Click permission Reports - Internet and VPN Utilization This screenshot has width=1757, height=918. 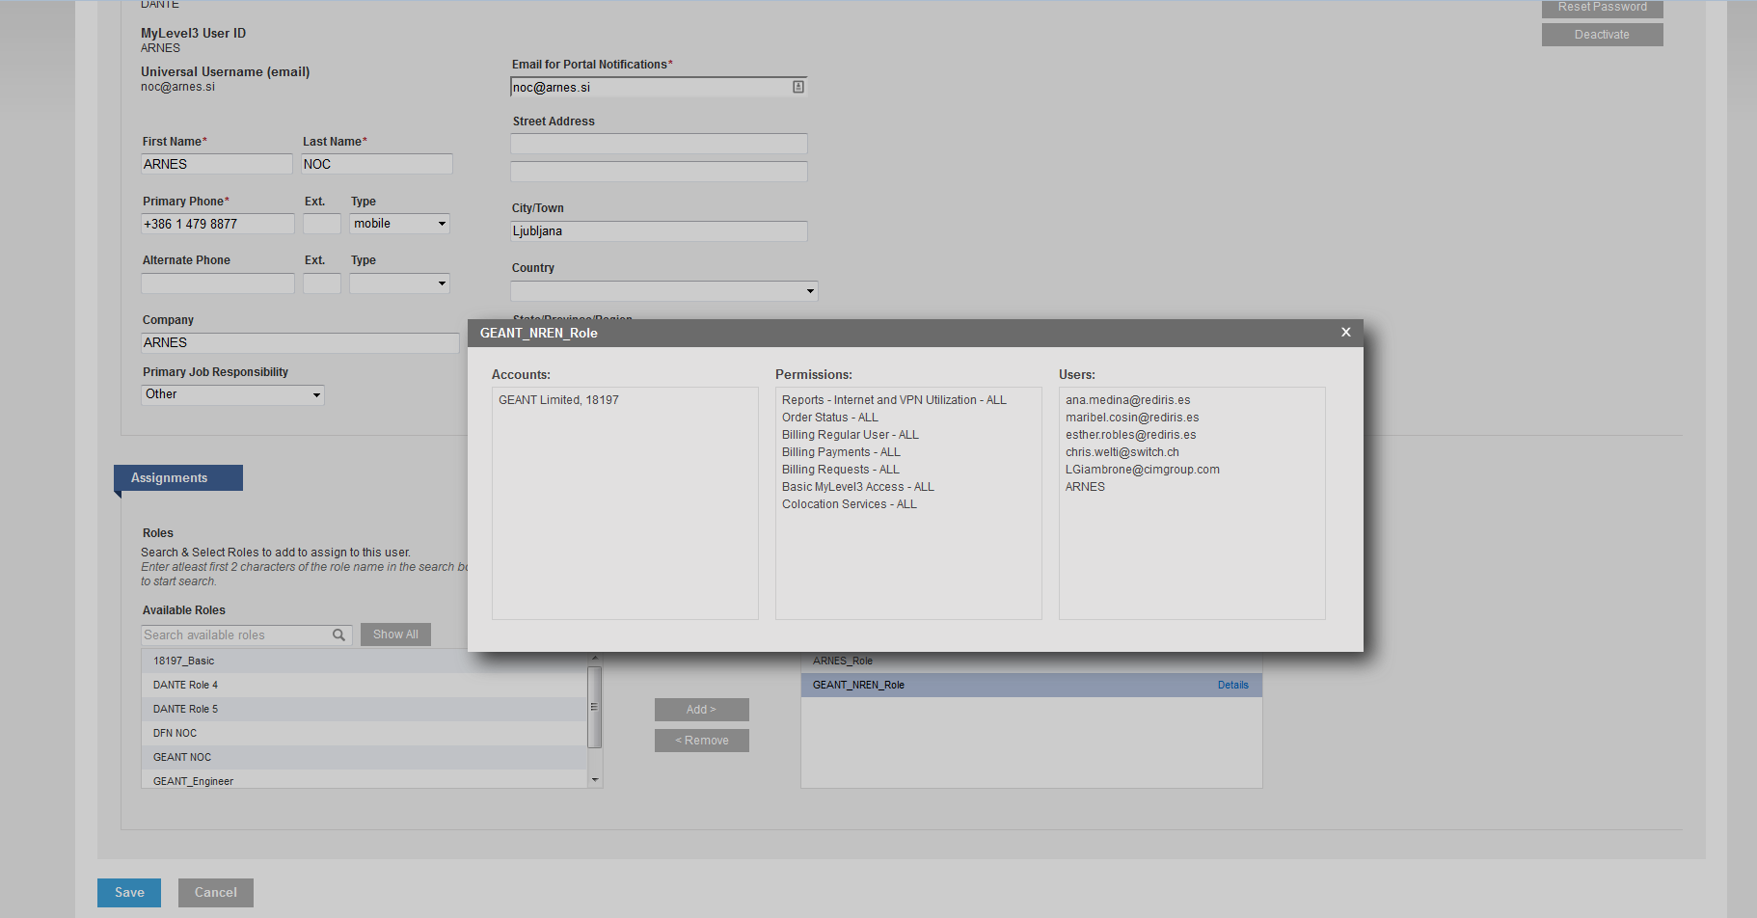click(x=894, y=400)
